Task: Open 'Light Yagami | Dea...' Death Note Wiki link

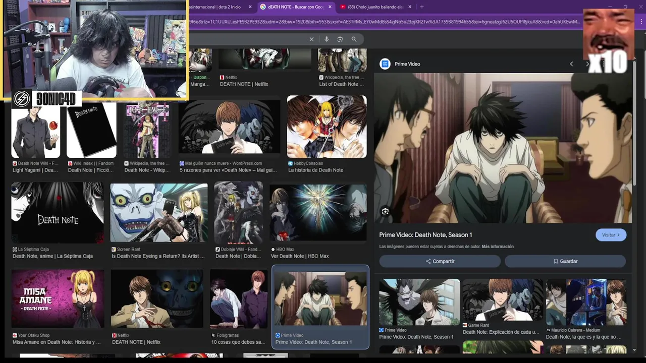Action: pos(35,170)
